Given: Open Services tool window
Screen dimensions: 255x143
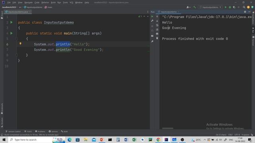Looking at the screenshot, I should [53, 131].
